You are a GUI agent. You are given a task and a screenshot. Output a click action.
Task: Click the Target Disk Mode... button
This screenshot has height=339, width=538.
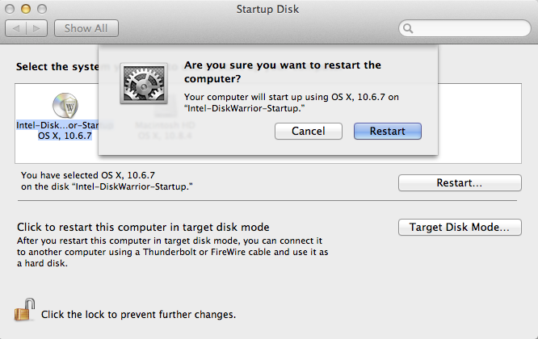coord(459,228)
